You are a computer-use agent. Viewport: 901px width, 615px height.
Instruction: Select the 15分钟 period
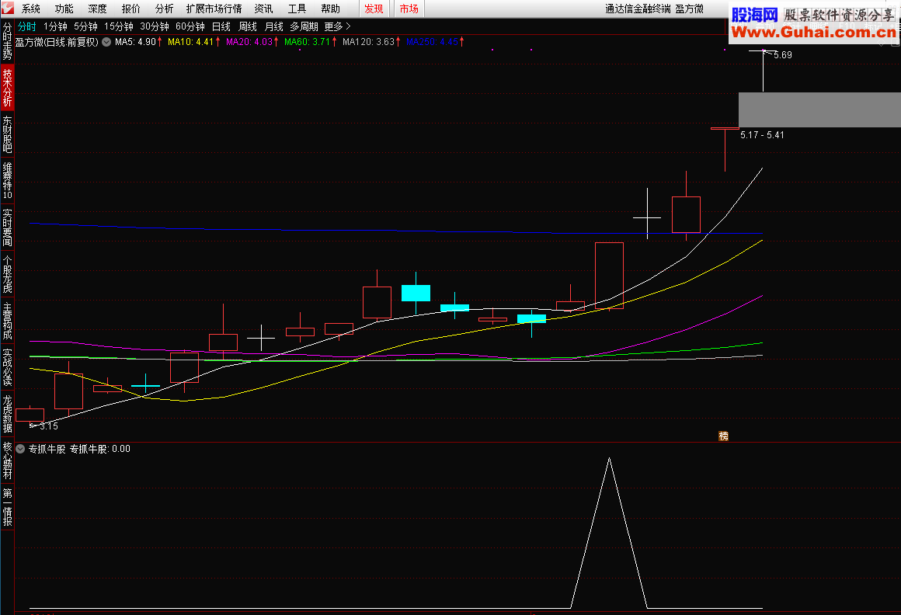point(118,26)
